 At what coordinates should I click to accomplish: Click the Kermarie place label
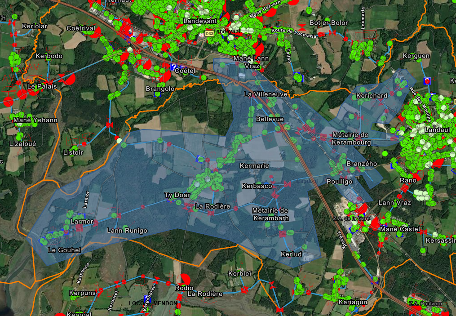[254, 166]
